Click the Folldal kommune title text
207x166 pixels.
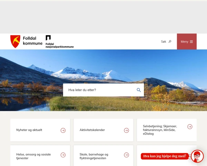[33, 41]
